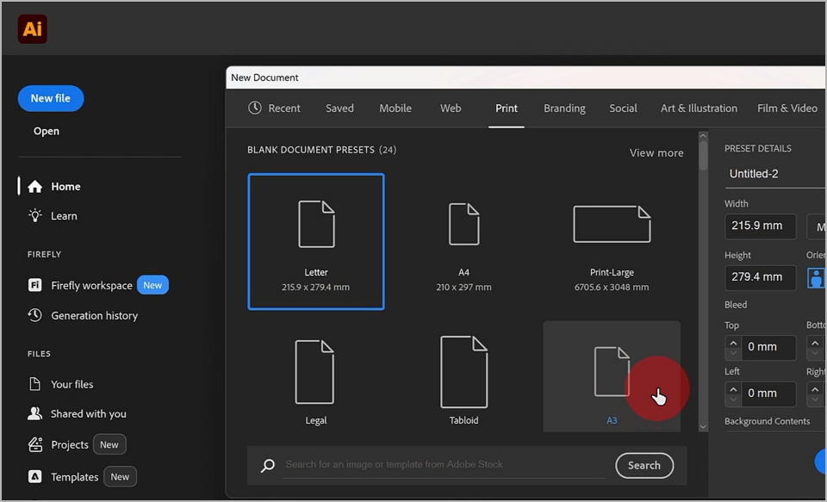This screenshot has width=827, height=502.
Task: Click the magnifier search icon
Action: [267, 466]
